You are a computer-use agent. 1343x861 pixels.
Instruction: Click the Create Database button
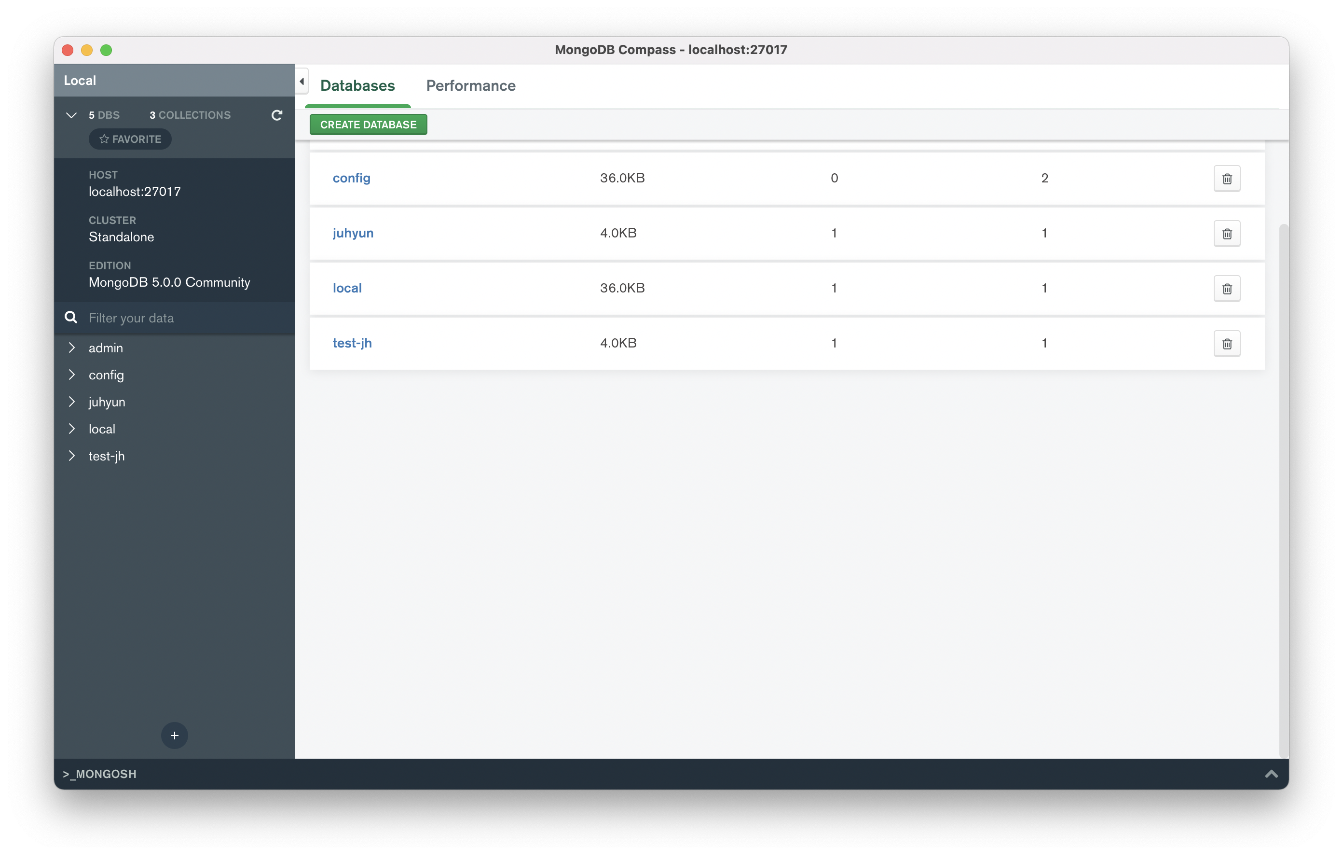[x=368, y=125]
